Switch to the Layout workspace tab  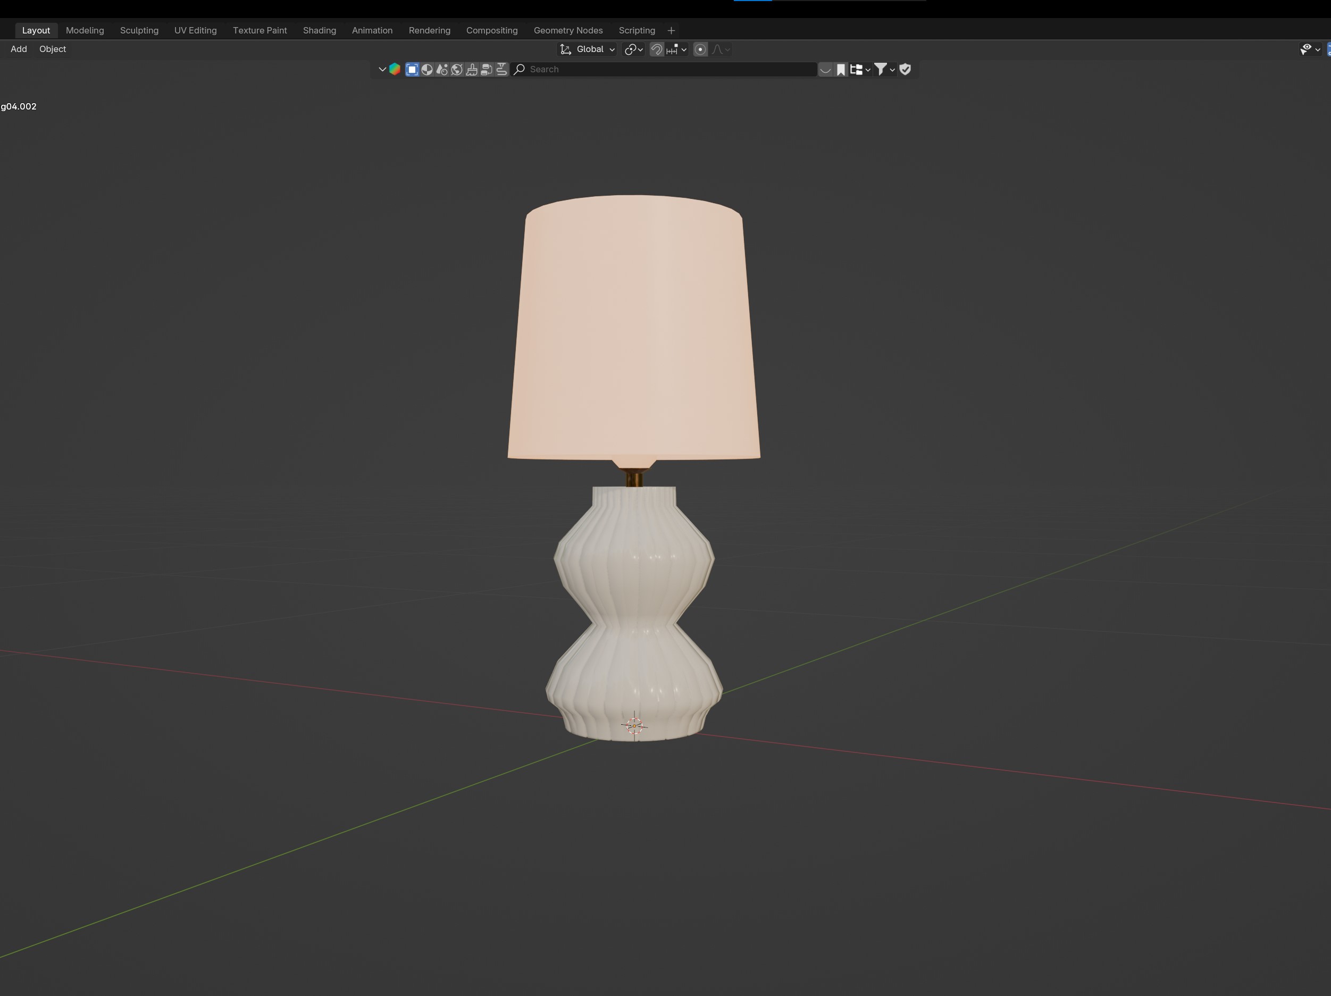tap(36, 30)
